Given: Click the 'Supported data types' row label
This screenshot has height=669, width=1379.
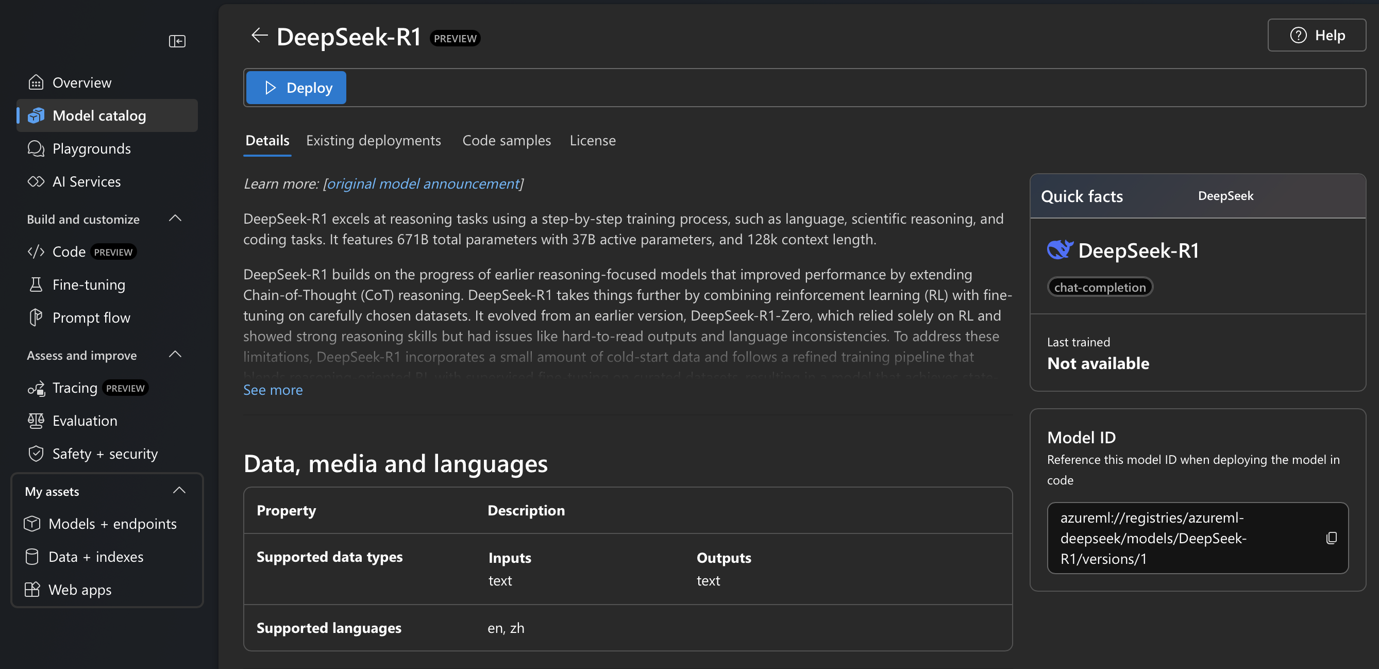Looking at the screenshot, I should 329,557.
